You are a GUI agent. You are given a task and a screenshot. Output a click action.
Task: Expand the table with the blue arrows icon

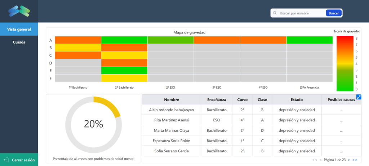point(359,97)
